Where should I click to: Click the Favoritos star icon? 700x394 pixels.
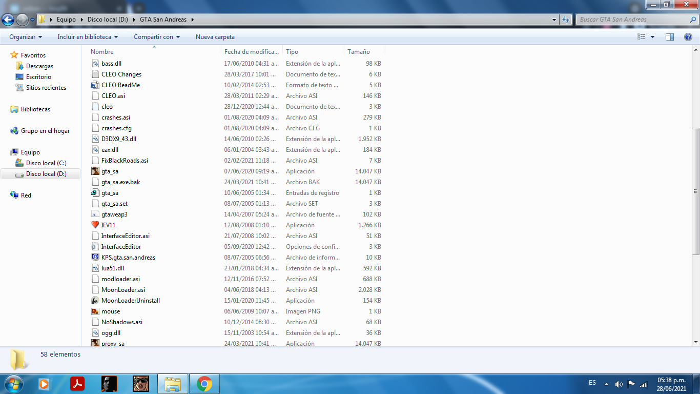[14, 55]
